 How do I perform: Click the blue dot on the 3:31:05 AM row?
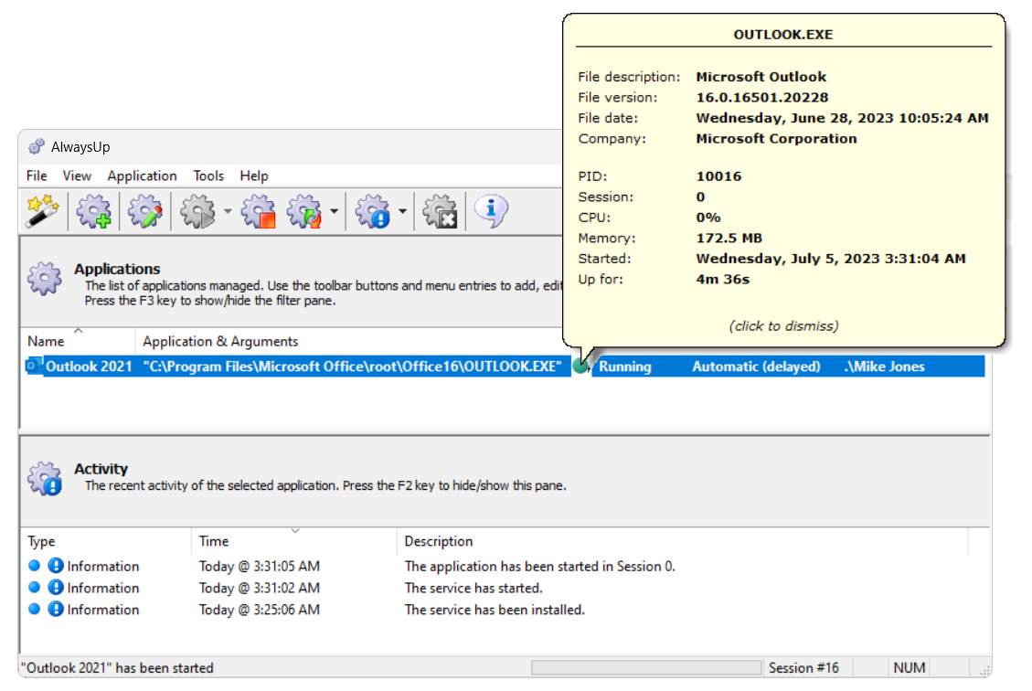pyautogui.click(x=35, y=565)
